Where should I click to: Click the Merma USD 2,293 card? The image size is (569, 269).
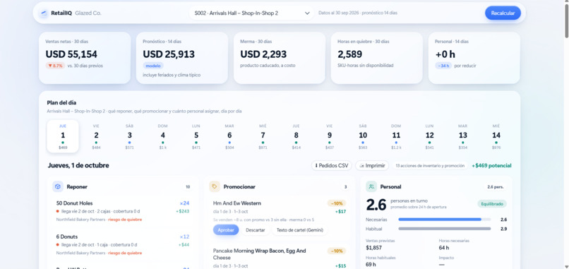[x=280, y=58]
